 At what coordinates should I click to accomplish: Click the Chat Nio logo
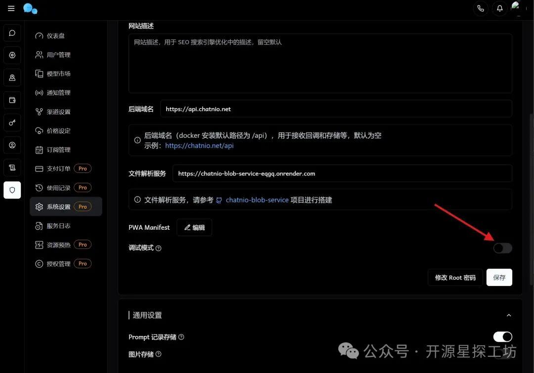click(30, 9)
